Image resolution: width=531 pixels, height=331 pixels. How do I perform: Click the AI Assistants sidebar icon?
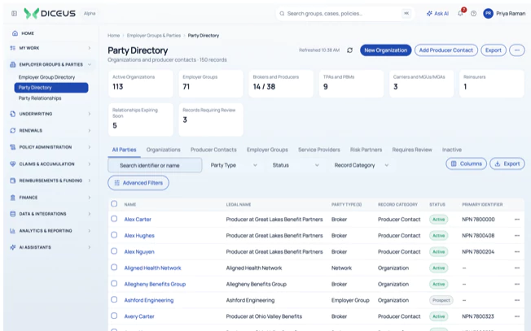pos(13,247)
